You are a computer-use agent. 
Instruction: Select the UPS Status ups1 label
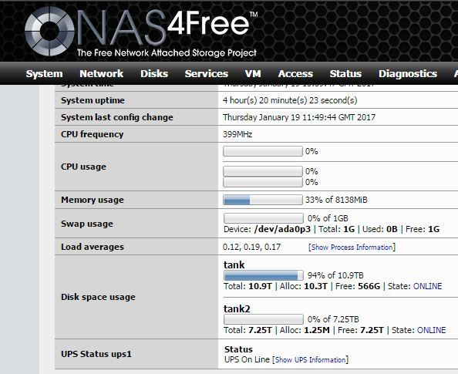[96, 354]
